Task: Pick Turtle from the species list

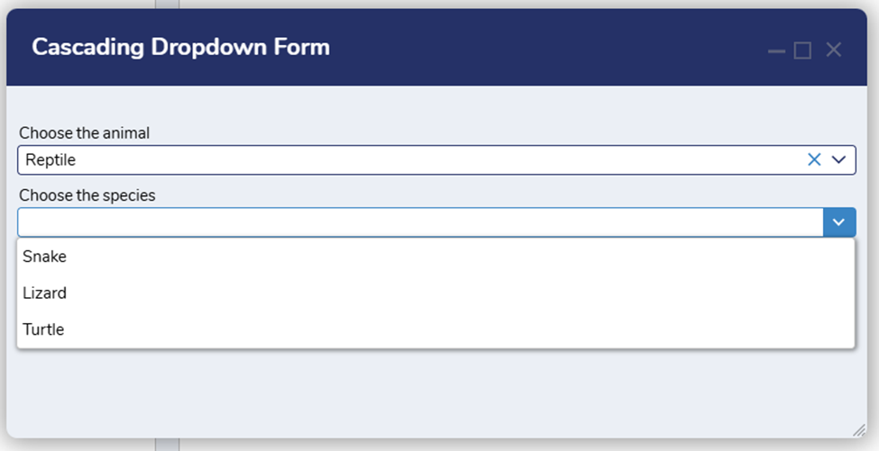Action: click(x=44, y=329)
